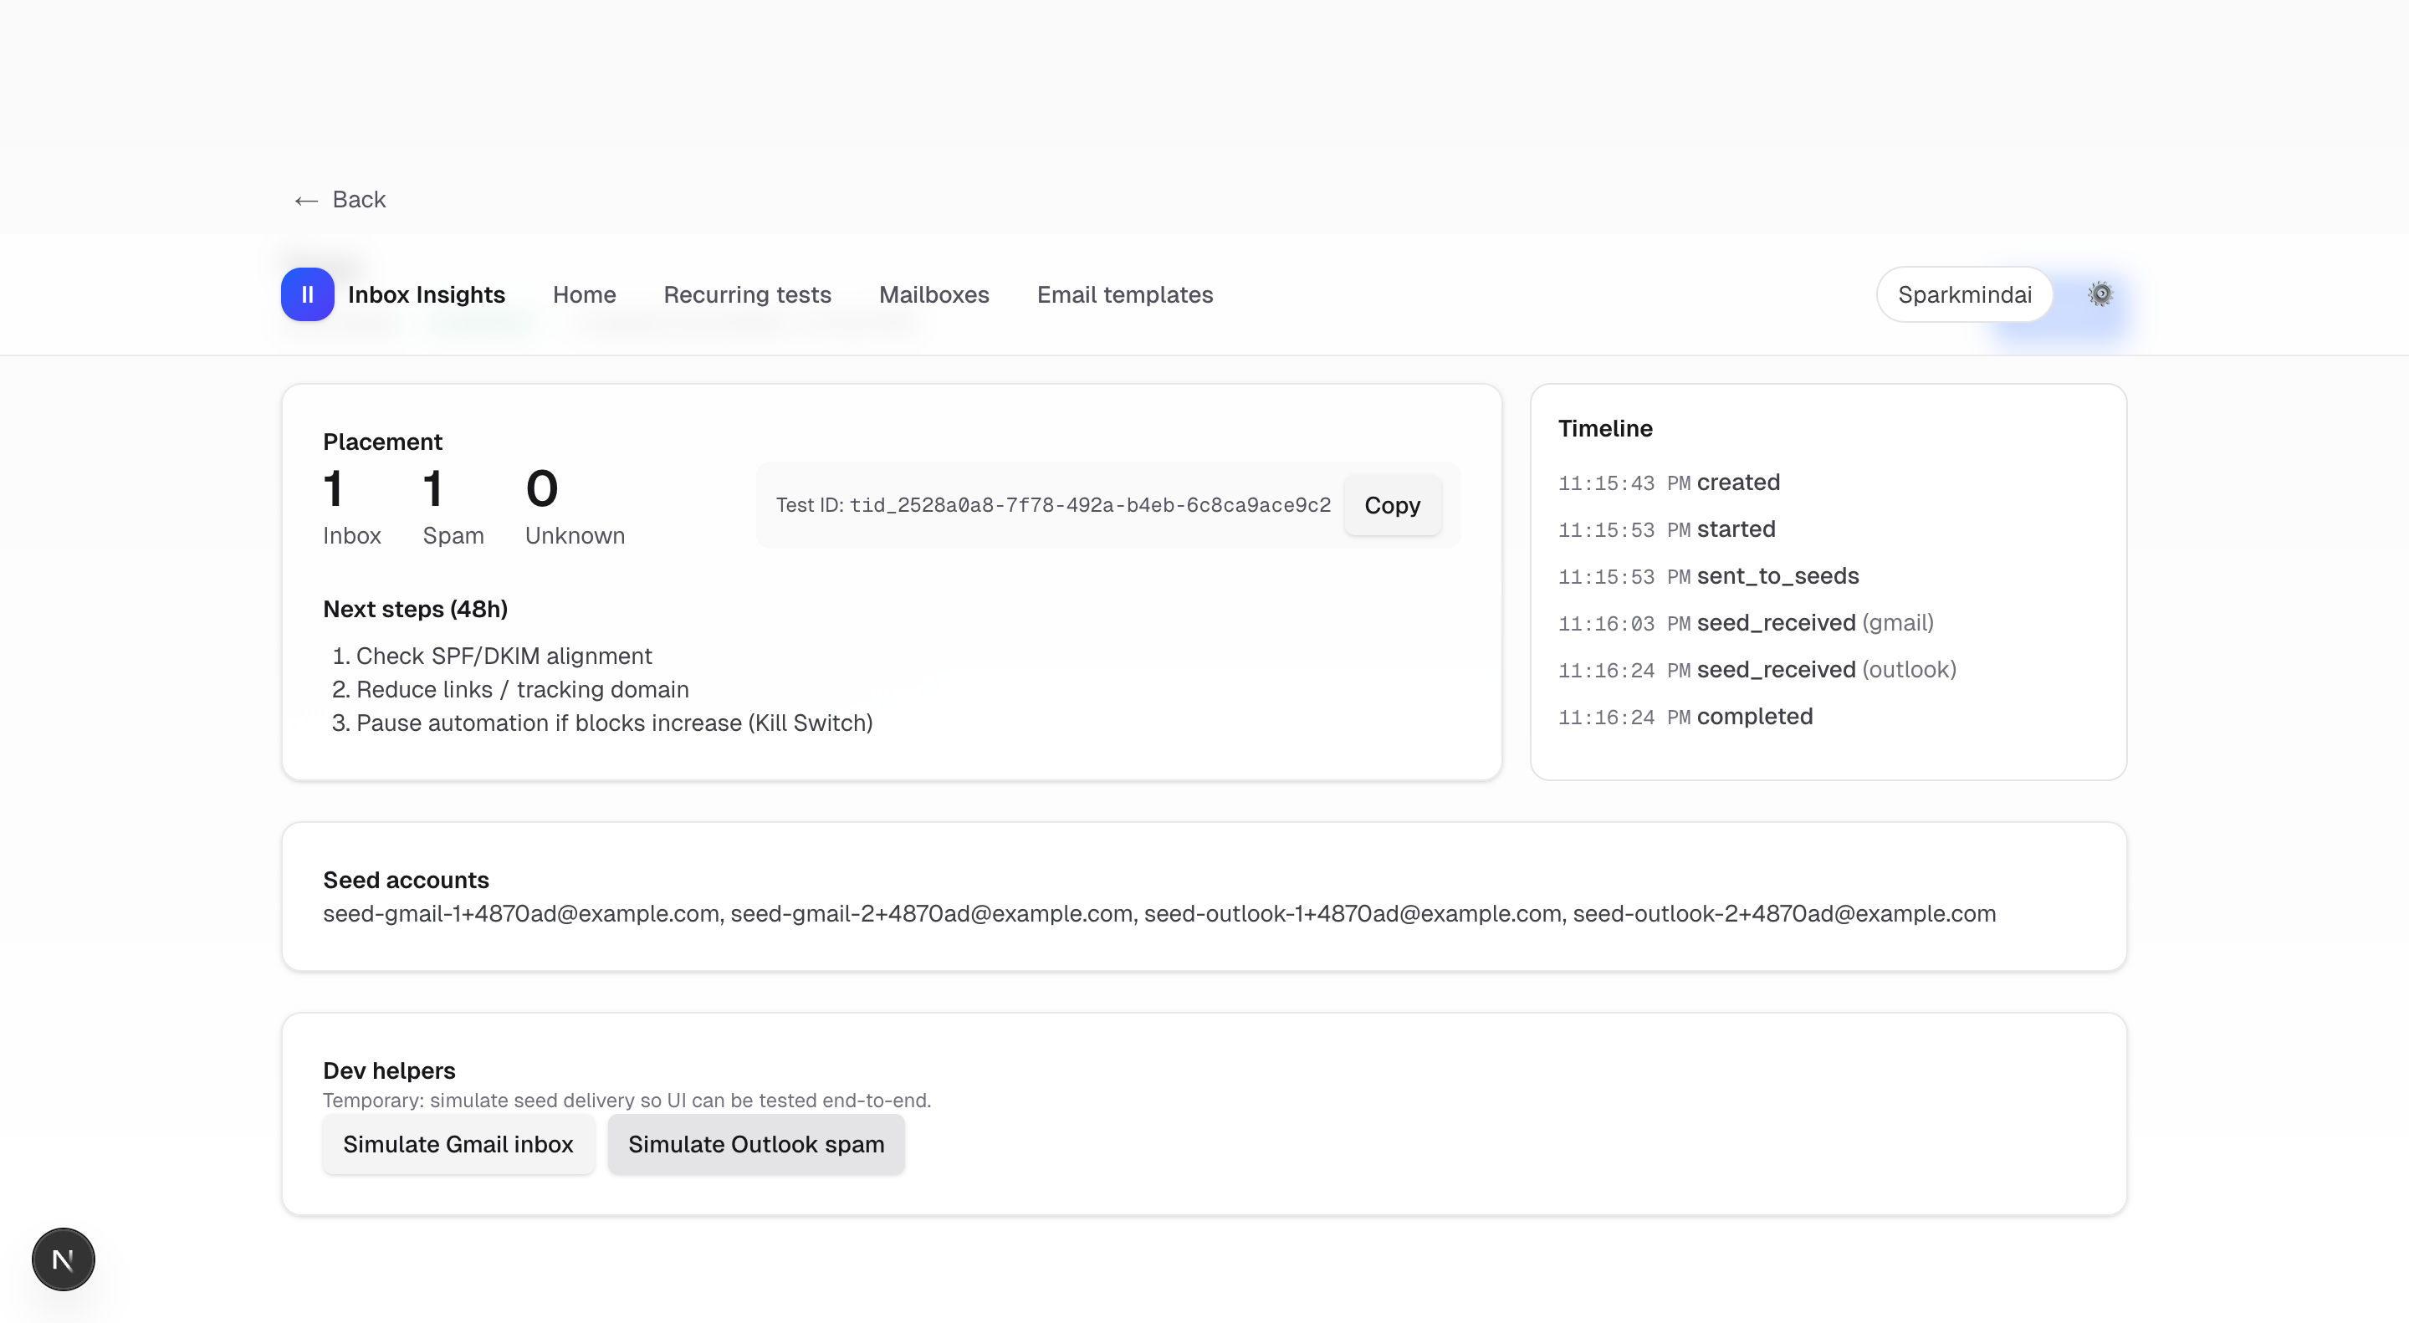
Task: Open the Next.js dev tools badge
Action: coord(62,1259)
